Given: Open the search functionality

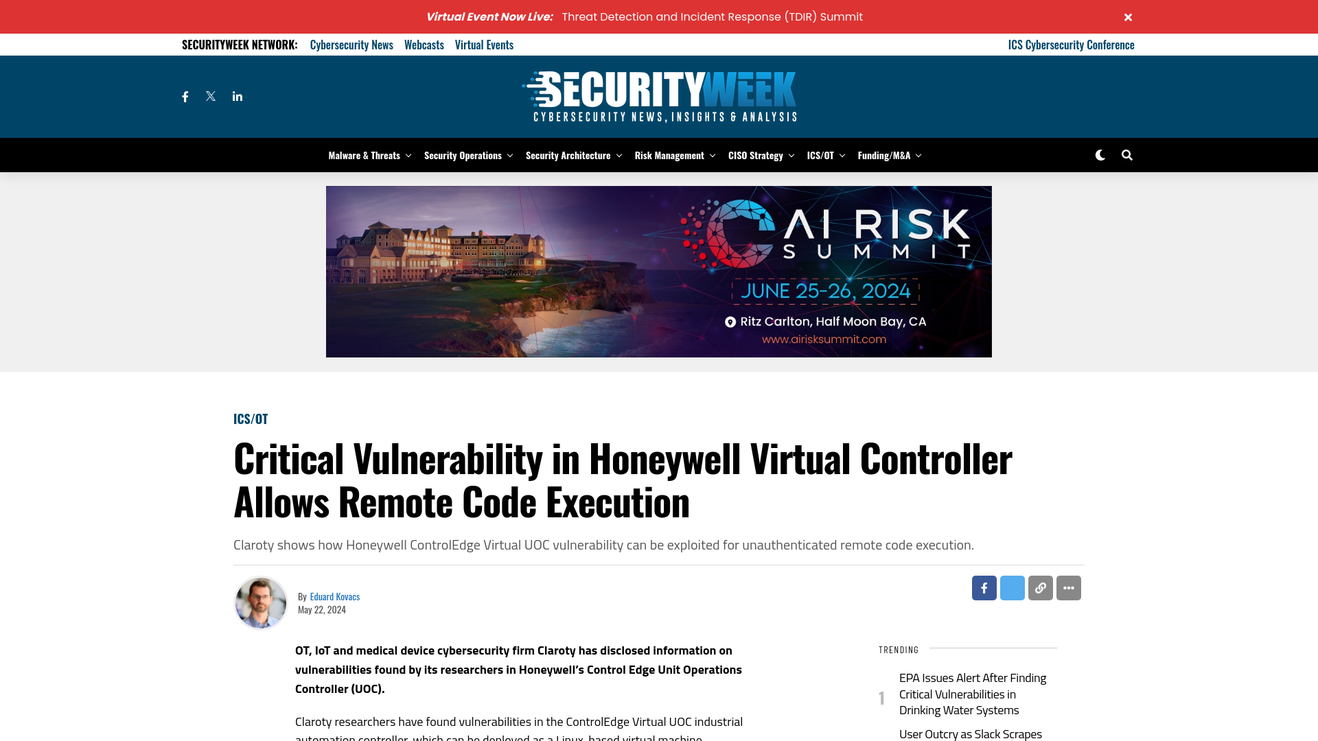Looking at the screenshot, I should point(1126,154).
